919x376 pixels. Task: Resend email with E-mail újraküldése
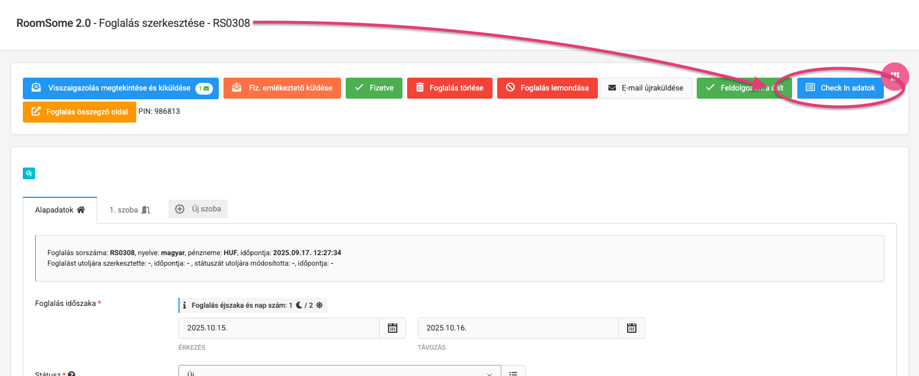(645, 88)
